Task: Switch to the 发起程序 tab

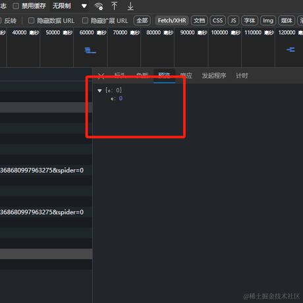Action: pos(214,76)
